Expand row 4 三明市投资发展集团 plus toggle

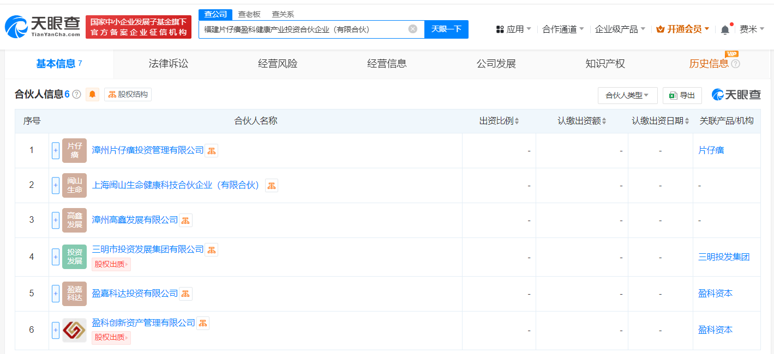click(x=56, y=257)
